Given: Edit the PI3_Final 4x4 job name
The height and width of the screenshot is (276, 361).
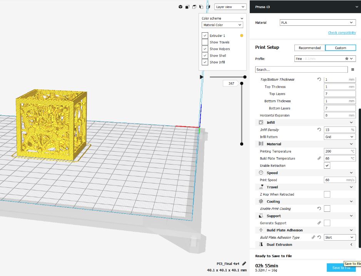Looking at the screenshot, I should pyautogui.click(x=244, y=264).
